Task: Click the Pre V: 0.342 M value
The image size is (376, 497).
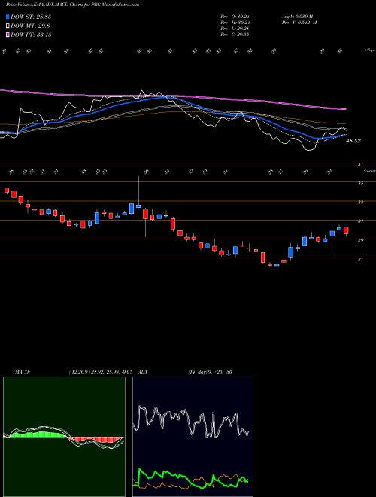Action: (x=299, y=23)
